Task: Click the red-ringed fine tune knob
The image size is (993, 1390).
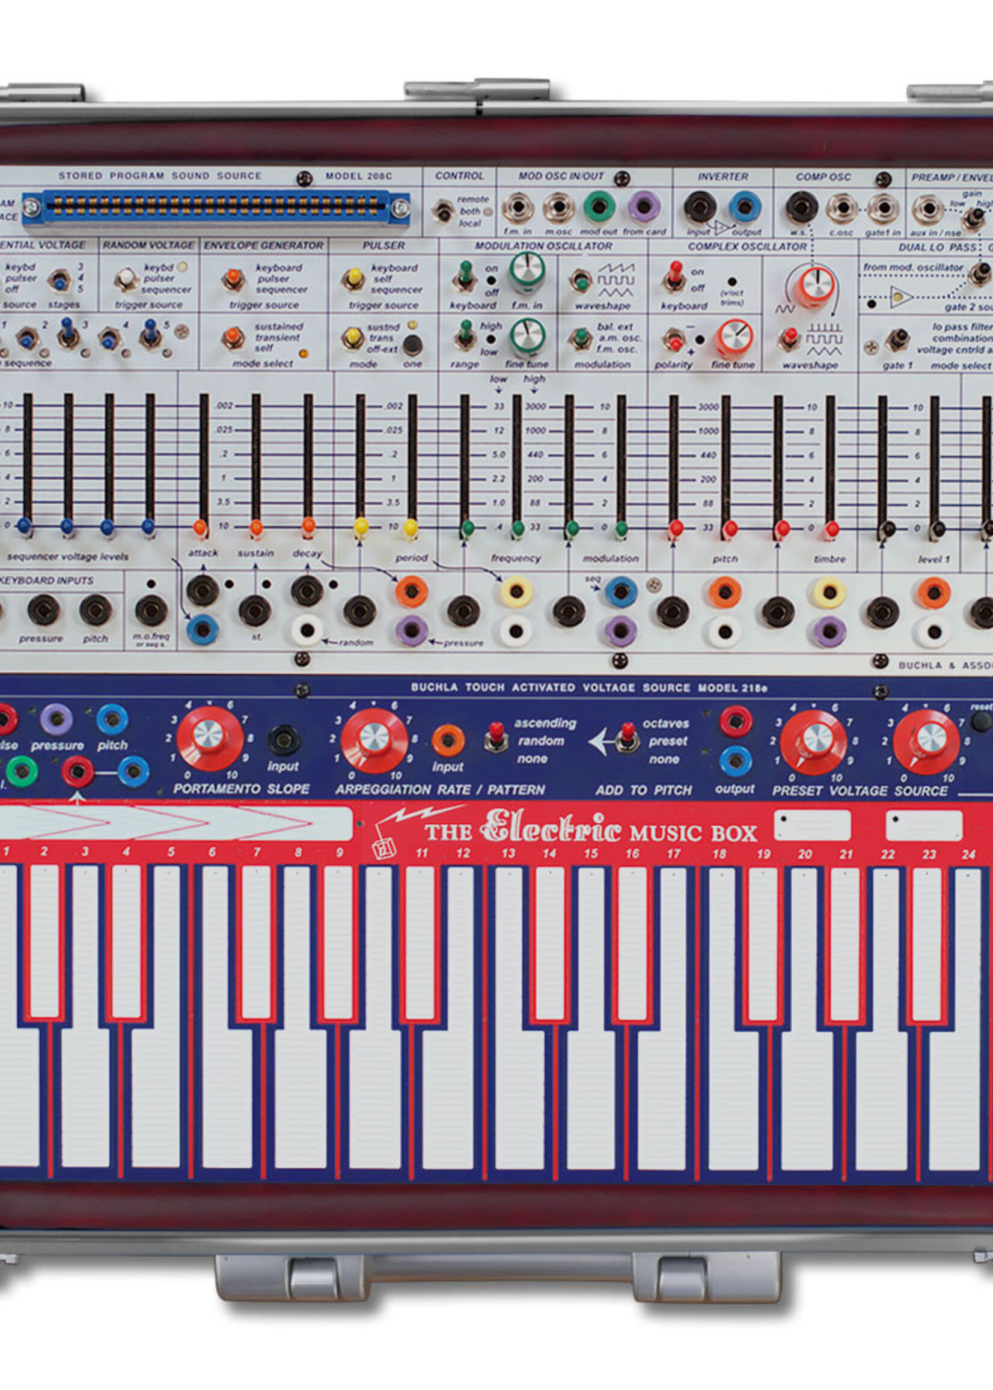Action: tap(734, 338)
